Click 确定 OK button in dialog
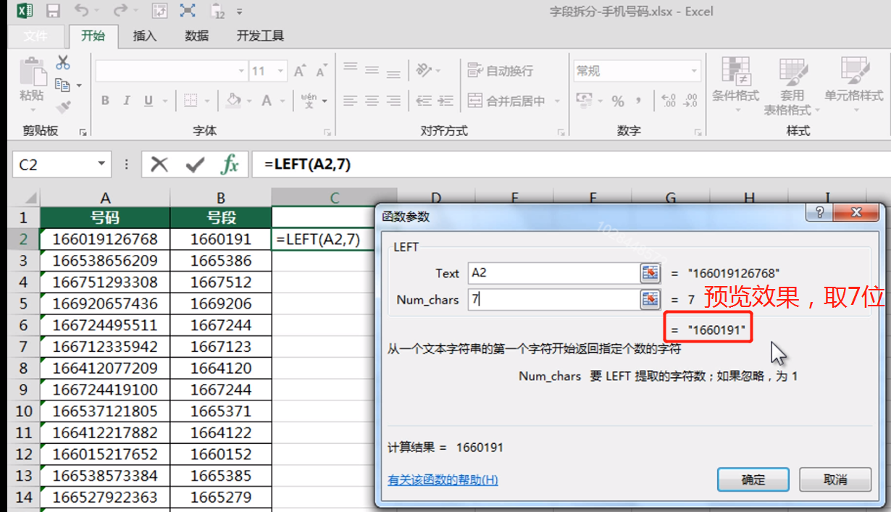This screenshot has width=891, height=512. tap(753, 479)
